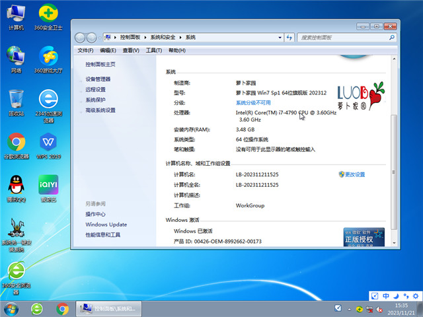The image size is (423, 317).
Task: Switch to the 控制面板\系统和... taskbar window
Action: pyautogui.click(x=108, y=309)
